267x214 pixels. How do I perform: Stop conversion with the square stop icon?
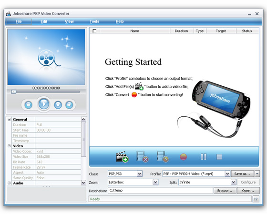(219, 157)
